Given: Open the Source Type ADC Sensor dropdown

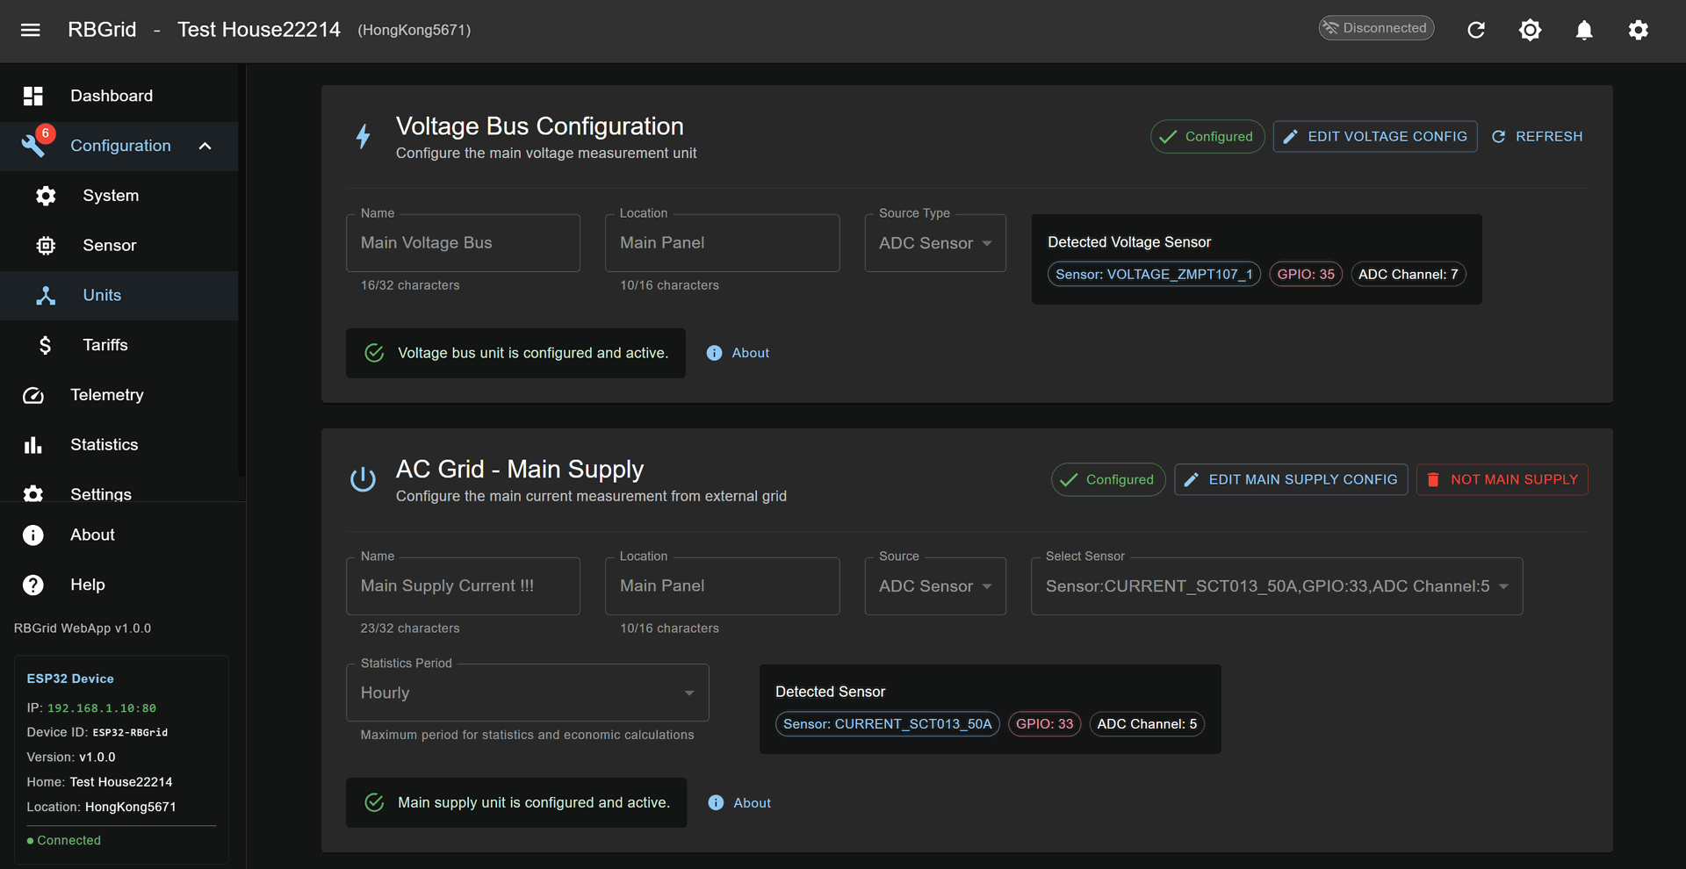Looking at the screenshot, I should [935, 243].
